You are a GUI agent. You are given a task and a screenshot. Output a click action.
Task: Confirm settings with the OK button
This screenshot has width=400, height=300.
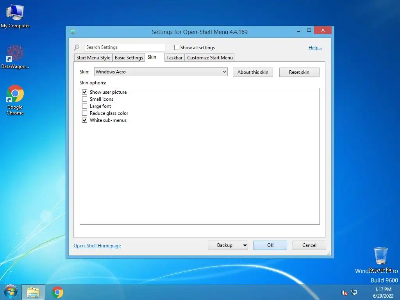point(270,245)
